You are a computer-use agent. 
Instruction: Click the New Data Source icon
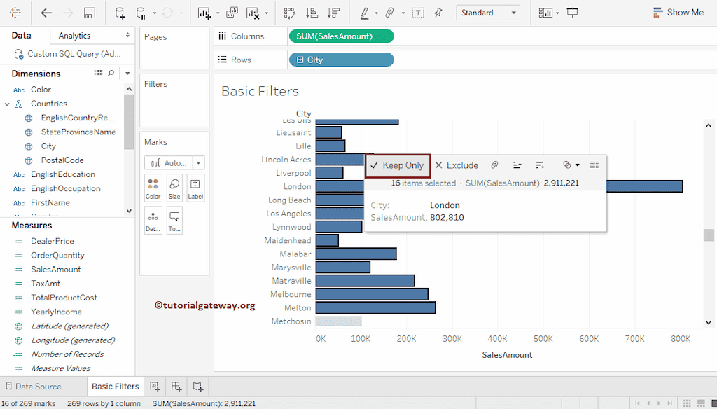point(120,13)
